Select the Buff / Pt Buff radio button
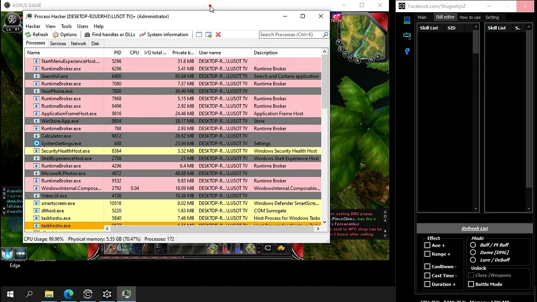 coord(473,245)
